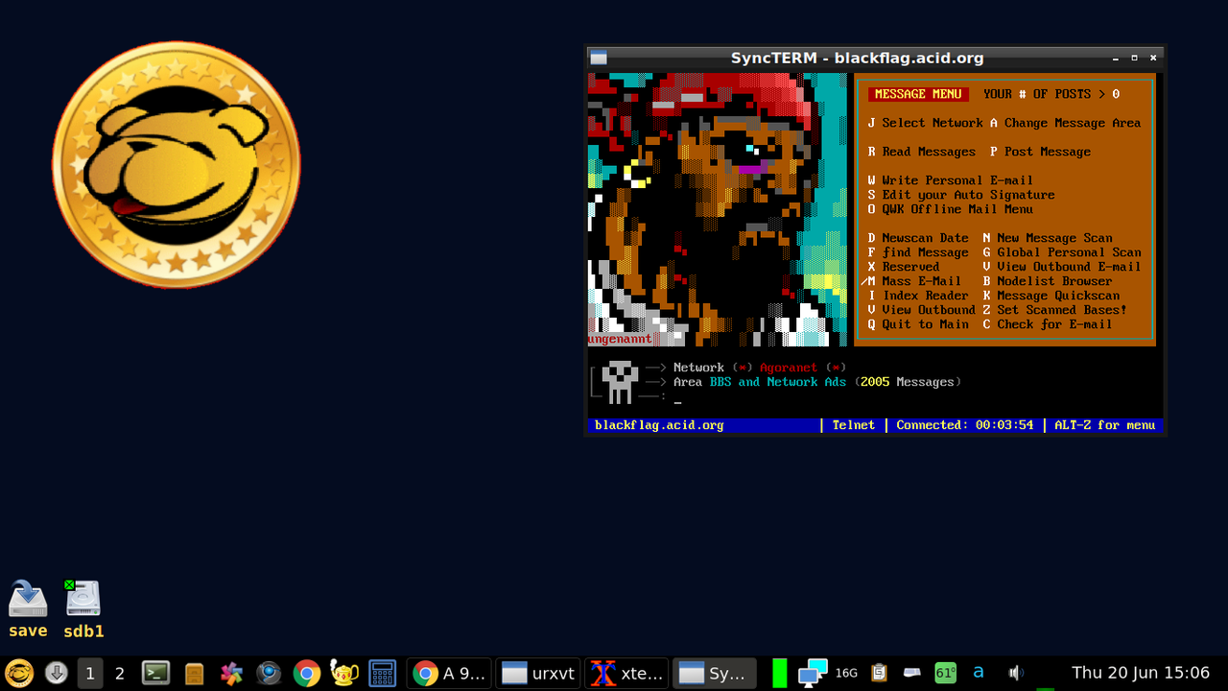Maximize the SyncTERM window

[x=1134, y=58]
